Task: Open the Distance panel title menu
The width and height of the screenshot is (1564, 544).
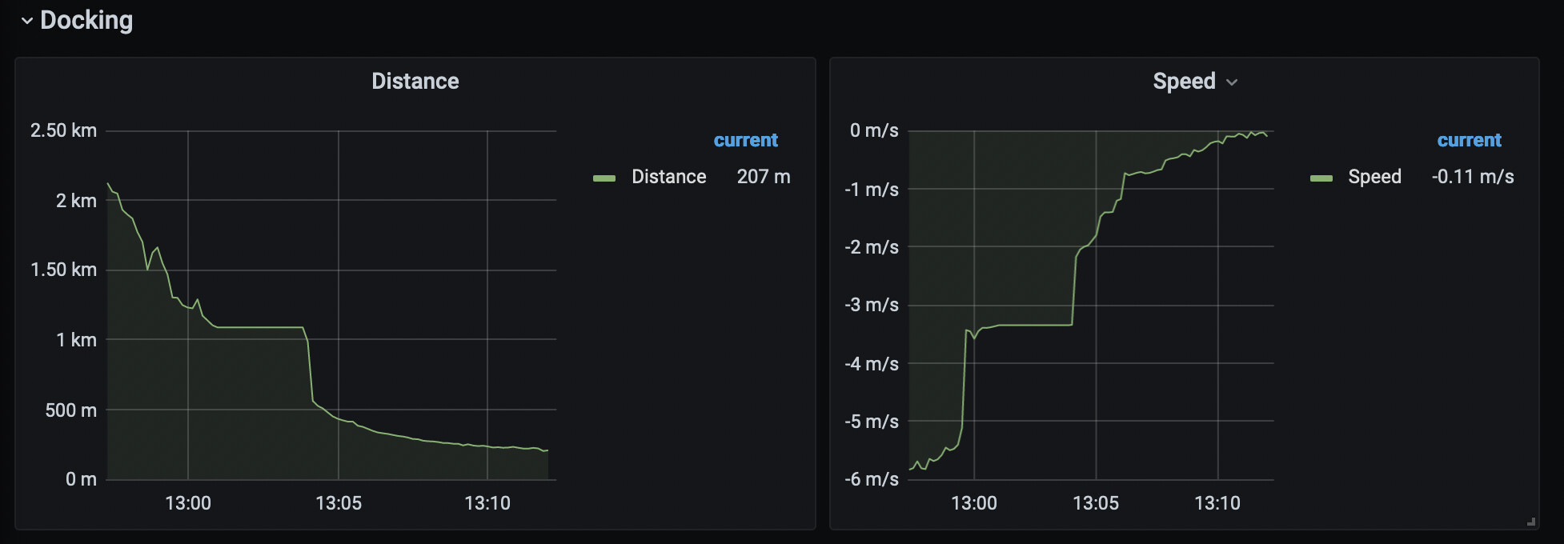Action: [415, 81]
